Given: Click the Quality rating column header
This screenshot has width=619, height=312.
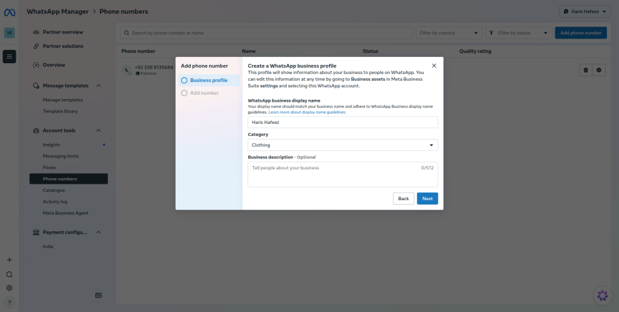Looking at the screenshot, I should pos(475,51).
